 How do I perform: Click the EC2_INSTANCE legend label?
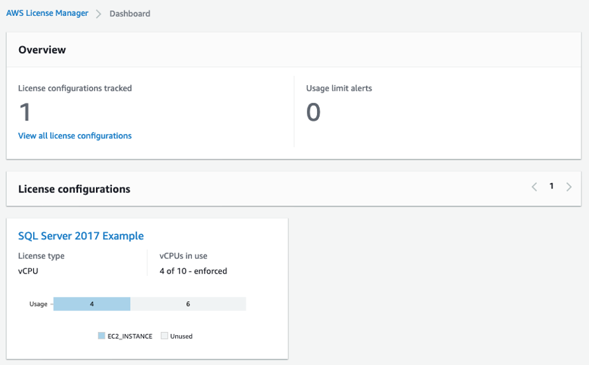(130, 336)
